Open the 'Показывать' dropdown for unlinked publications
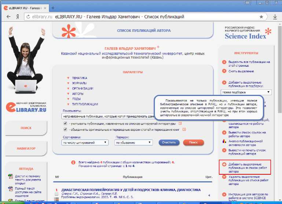Viewport: 282px width, 204px height. click(x=108, y=116)
